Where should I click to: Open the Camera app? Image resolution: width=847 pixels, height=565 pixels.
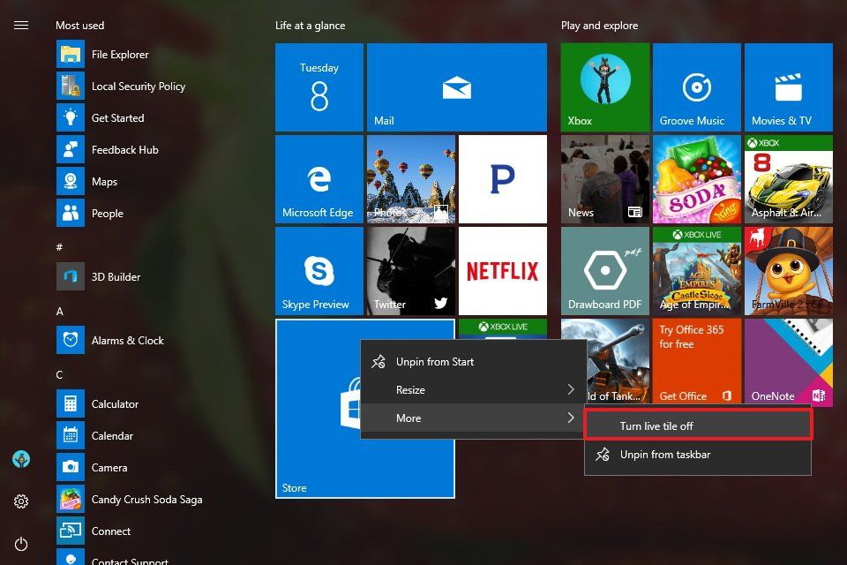point(109,467)
